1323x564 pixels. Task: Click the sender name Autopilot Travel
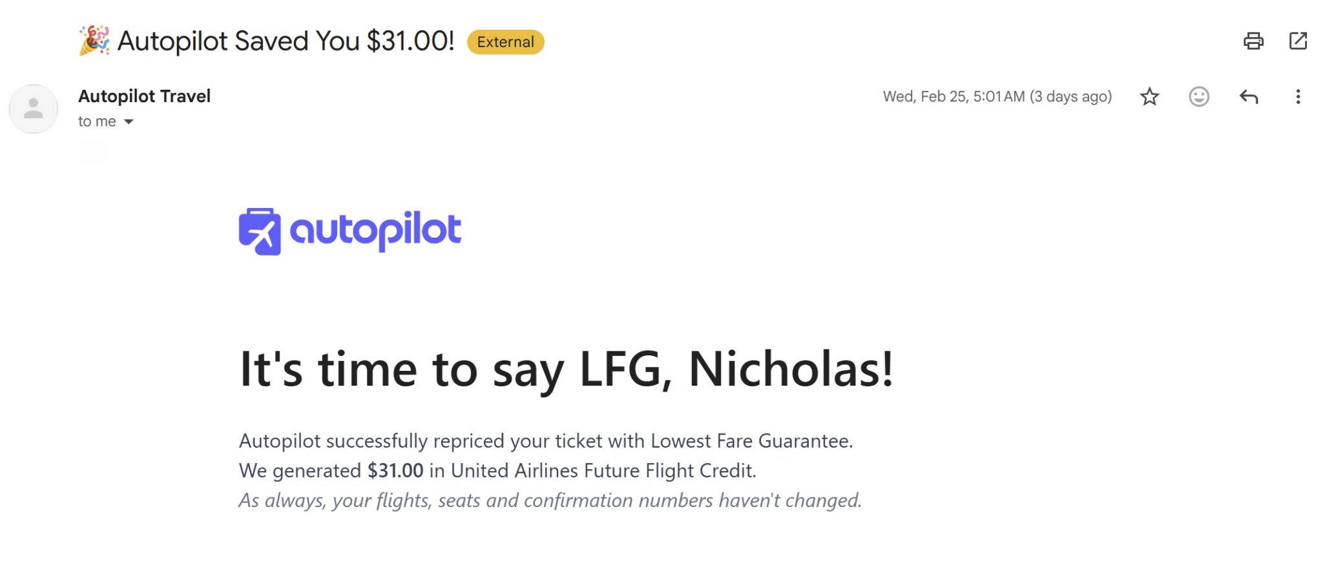(x=144, y=96)
